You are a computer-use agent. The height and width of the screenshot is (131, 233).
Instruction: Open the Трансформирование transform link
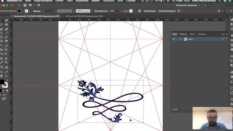tap(167, 11)
